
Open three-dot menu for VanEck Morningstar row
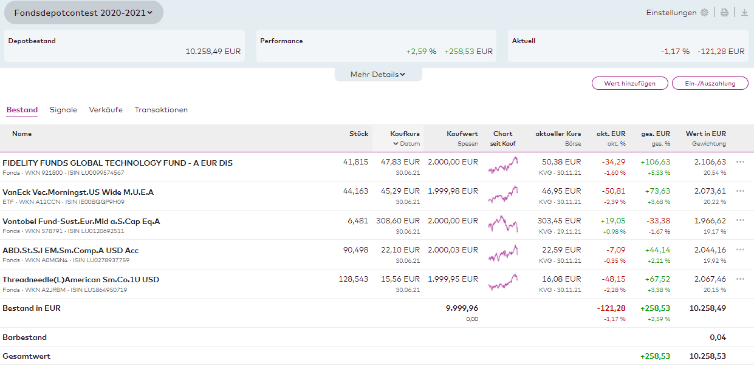[740, 191]
